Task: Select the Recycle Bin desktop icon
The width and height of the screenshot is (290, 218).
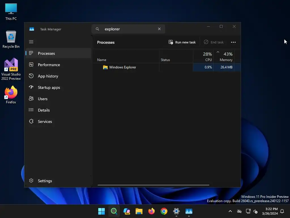Action: click(11, 39)
